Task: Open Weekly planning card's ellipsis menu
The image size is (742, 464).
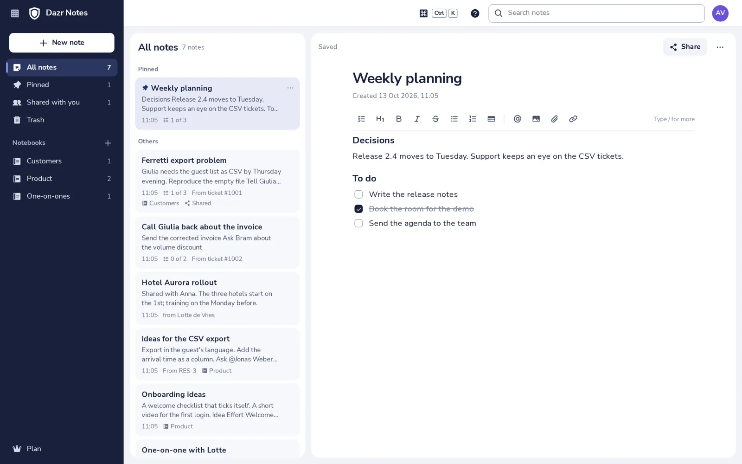Action: click(290, 88)
